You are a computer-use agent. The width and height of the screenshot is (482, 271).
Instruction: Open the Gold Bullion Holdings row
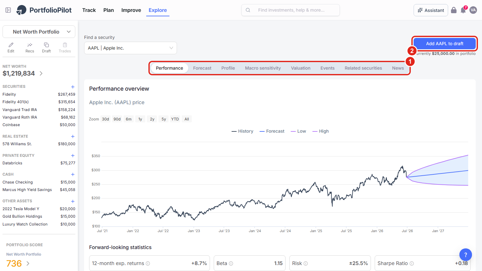39,216
